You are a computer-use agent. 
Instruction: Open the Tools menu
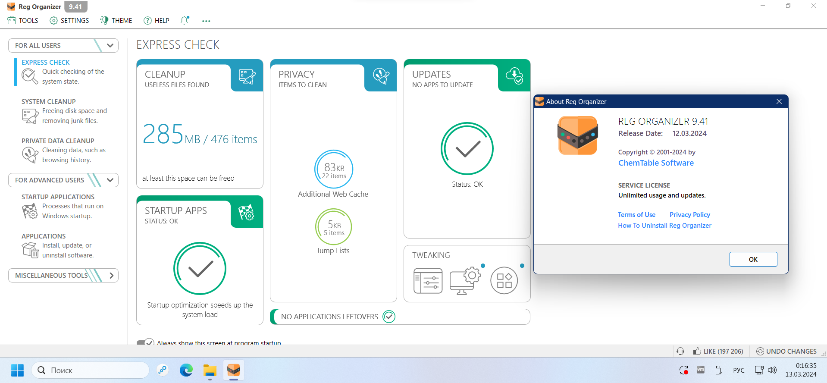tap(23, 20)
